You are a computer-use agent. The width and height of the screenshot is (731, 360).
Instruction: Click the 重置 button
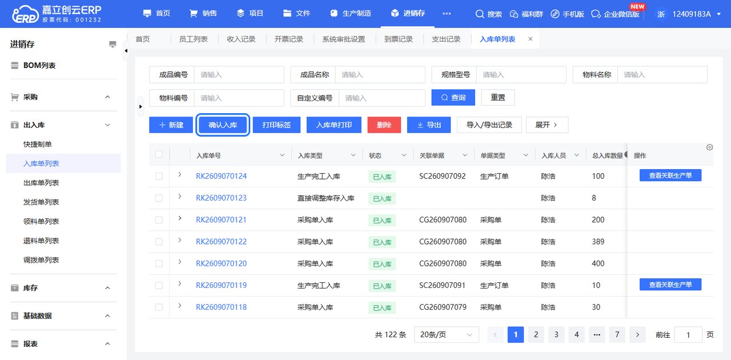(x=498, y=98)
